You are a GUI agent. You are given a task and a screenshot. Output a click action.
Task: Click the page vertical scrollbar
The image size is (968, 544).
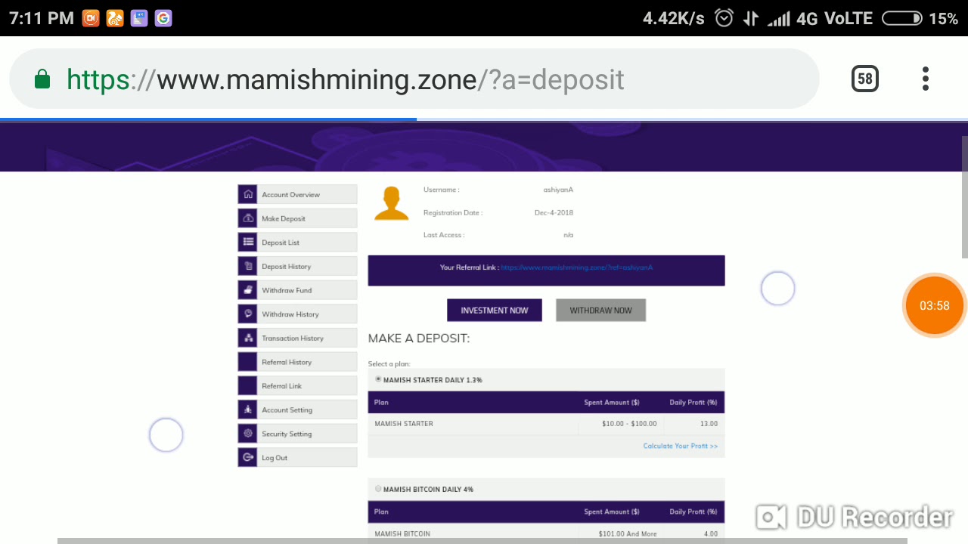click(964, 198)
